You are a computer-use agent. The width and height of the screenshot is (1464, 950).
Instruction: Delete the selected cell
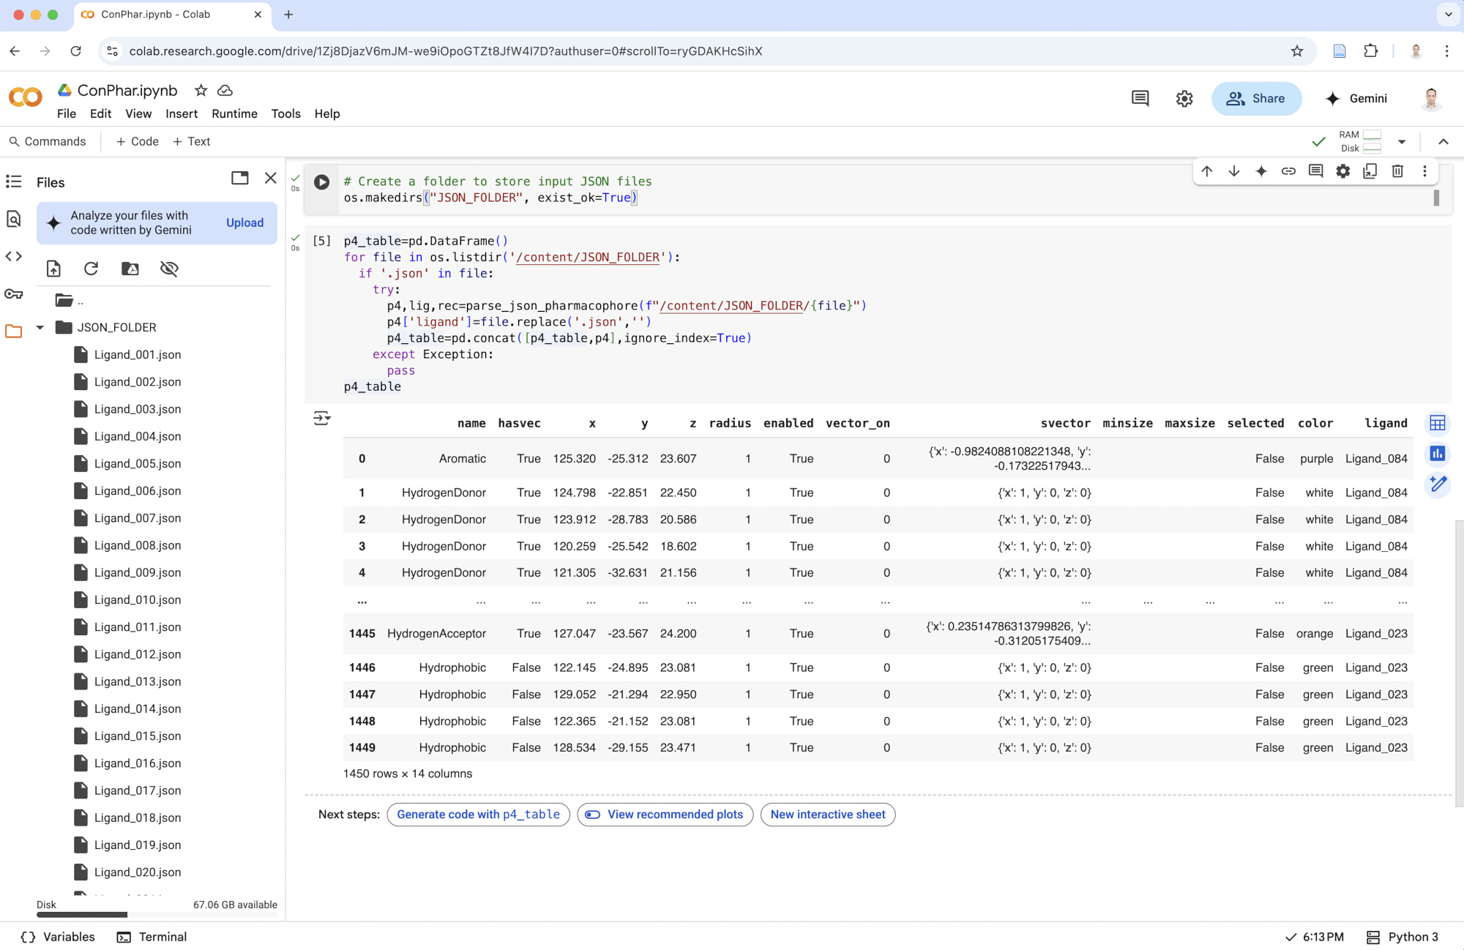click(1397, 171)
